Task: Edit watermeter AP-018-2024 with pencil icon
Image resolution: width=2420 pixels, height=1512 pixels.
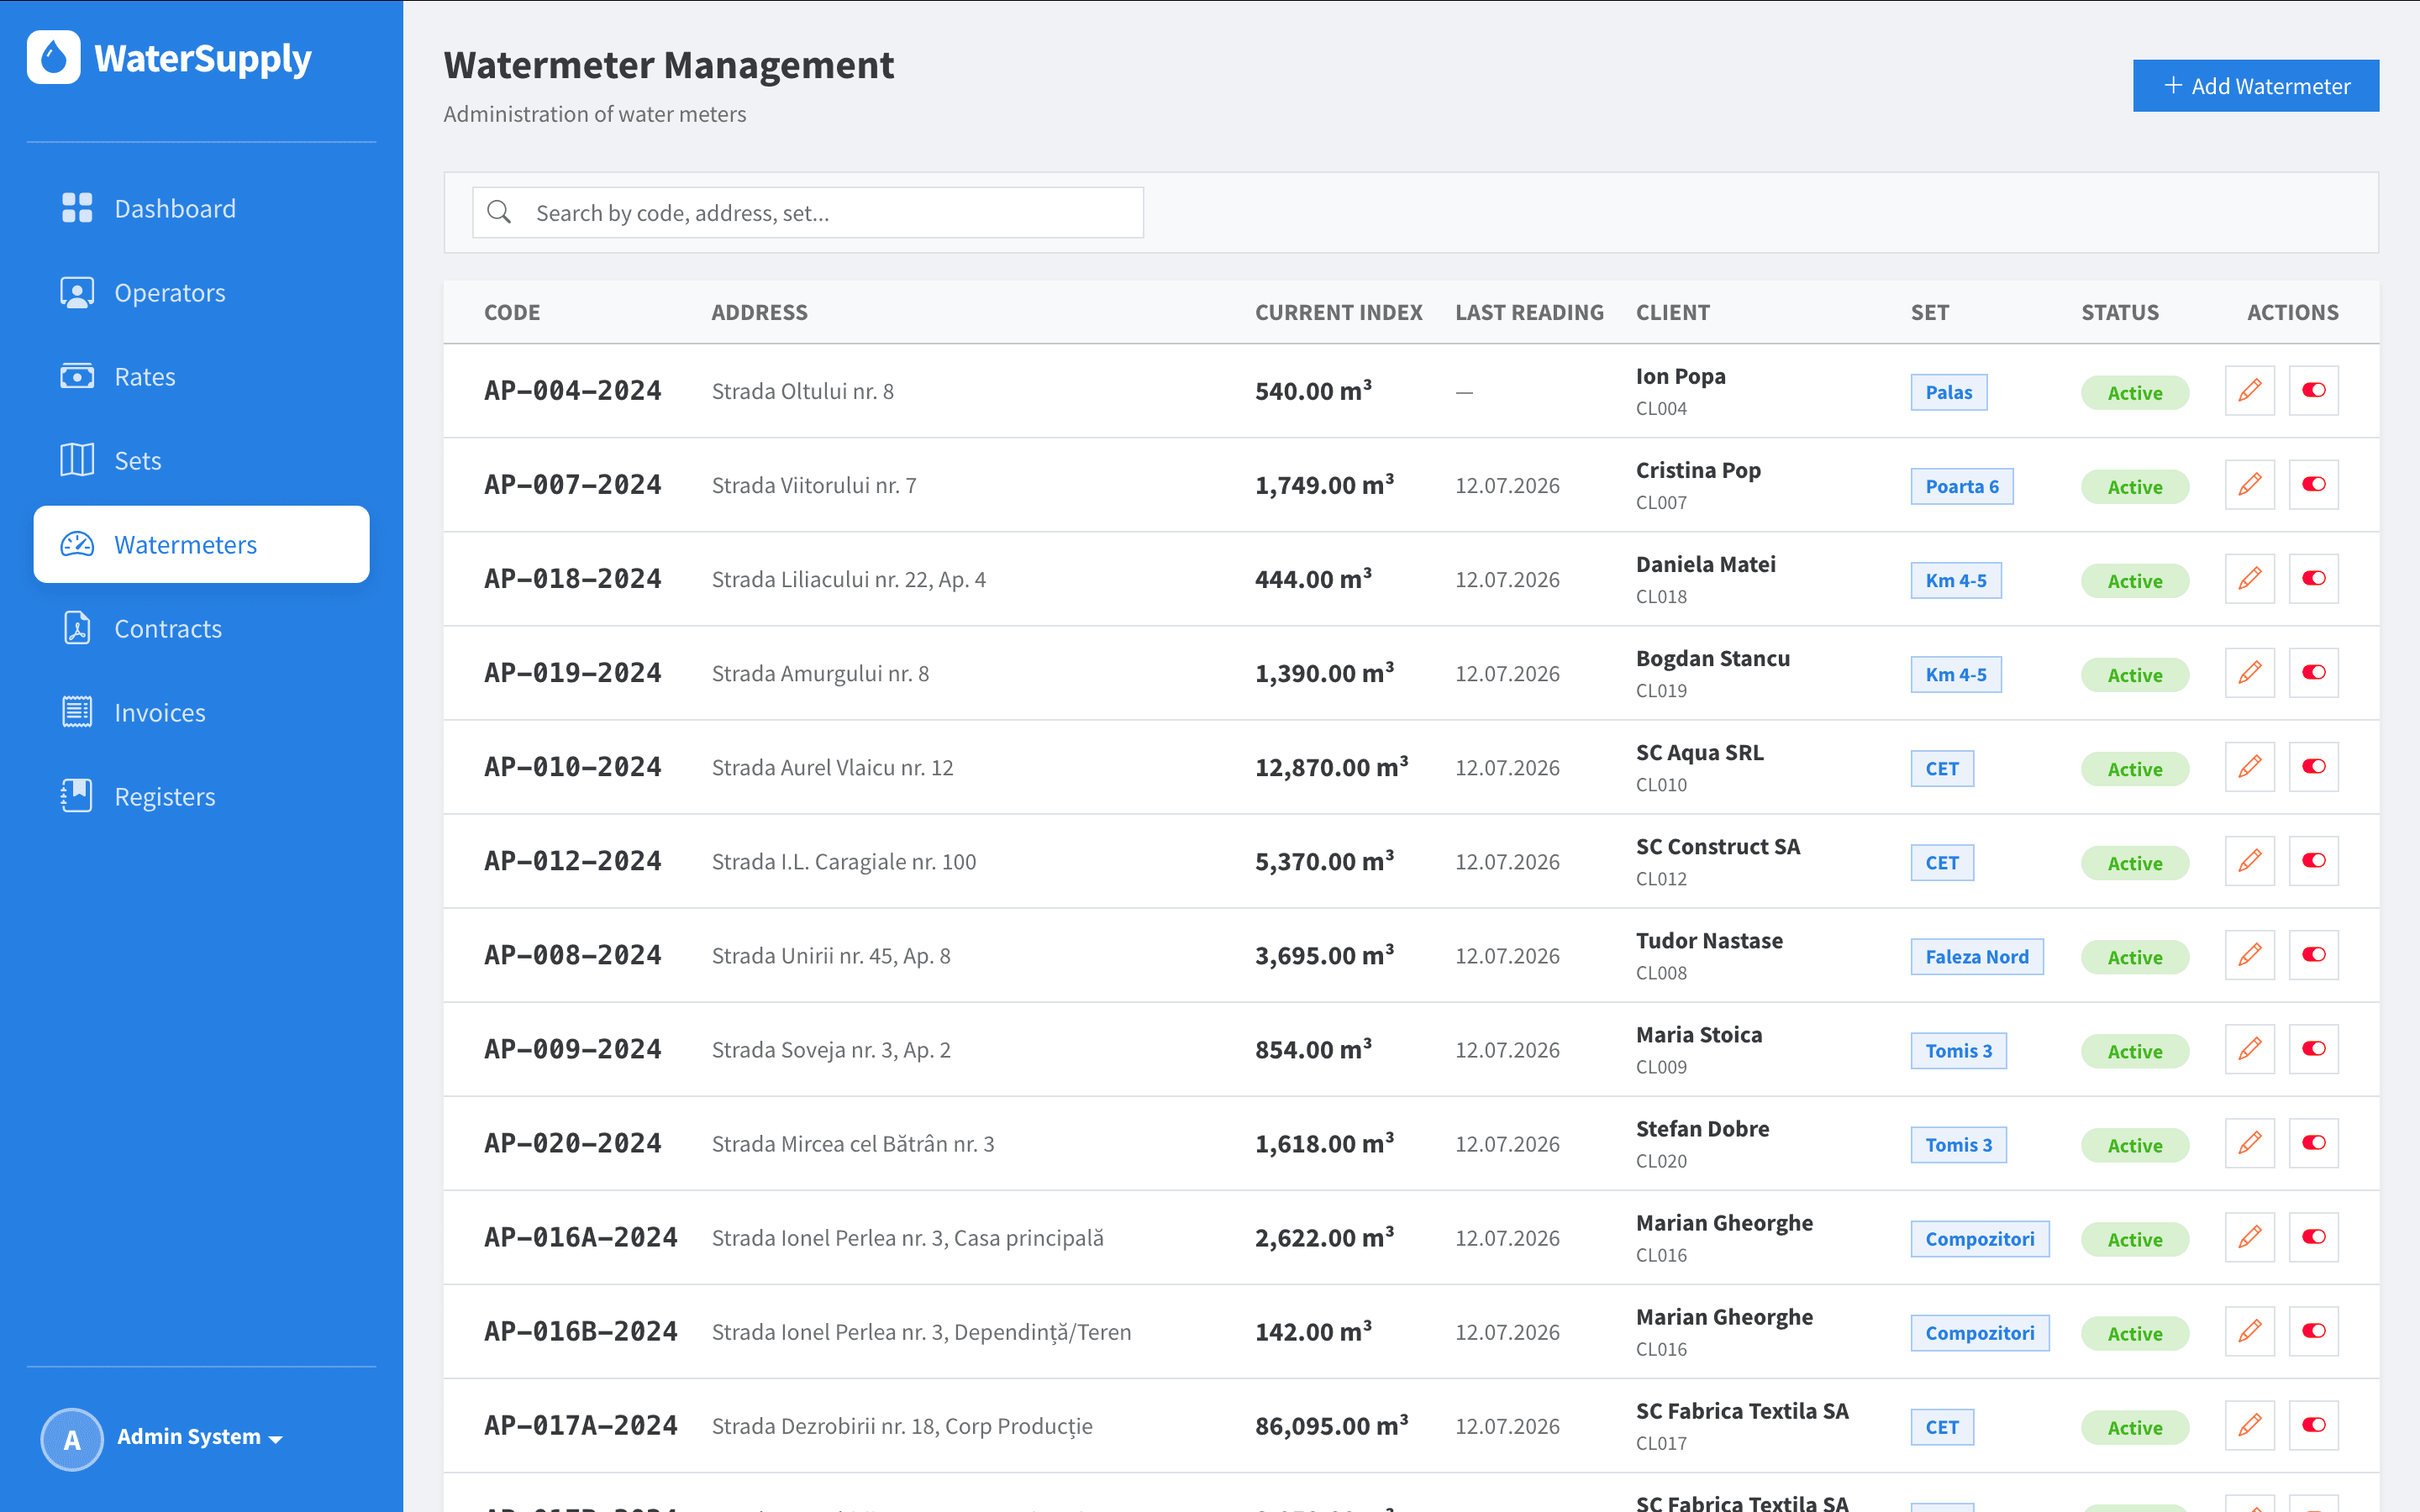Action: pyautogui.click(x=2250, y=578)
